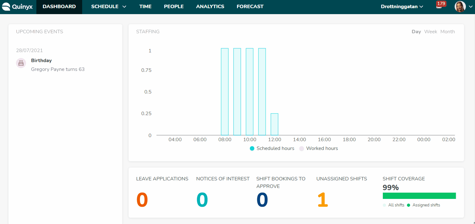This screenshot has width=475, height=224.
Task: Open the Analytics section
Action: [x=210, y=7]
